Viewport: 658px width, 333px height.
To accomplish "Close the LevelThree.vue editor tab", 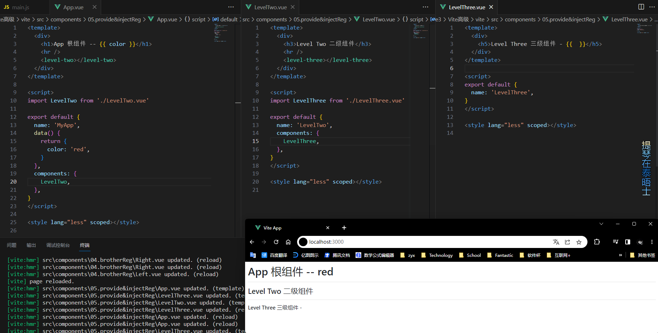I will pyautogui.click(x=491, y=7).
